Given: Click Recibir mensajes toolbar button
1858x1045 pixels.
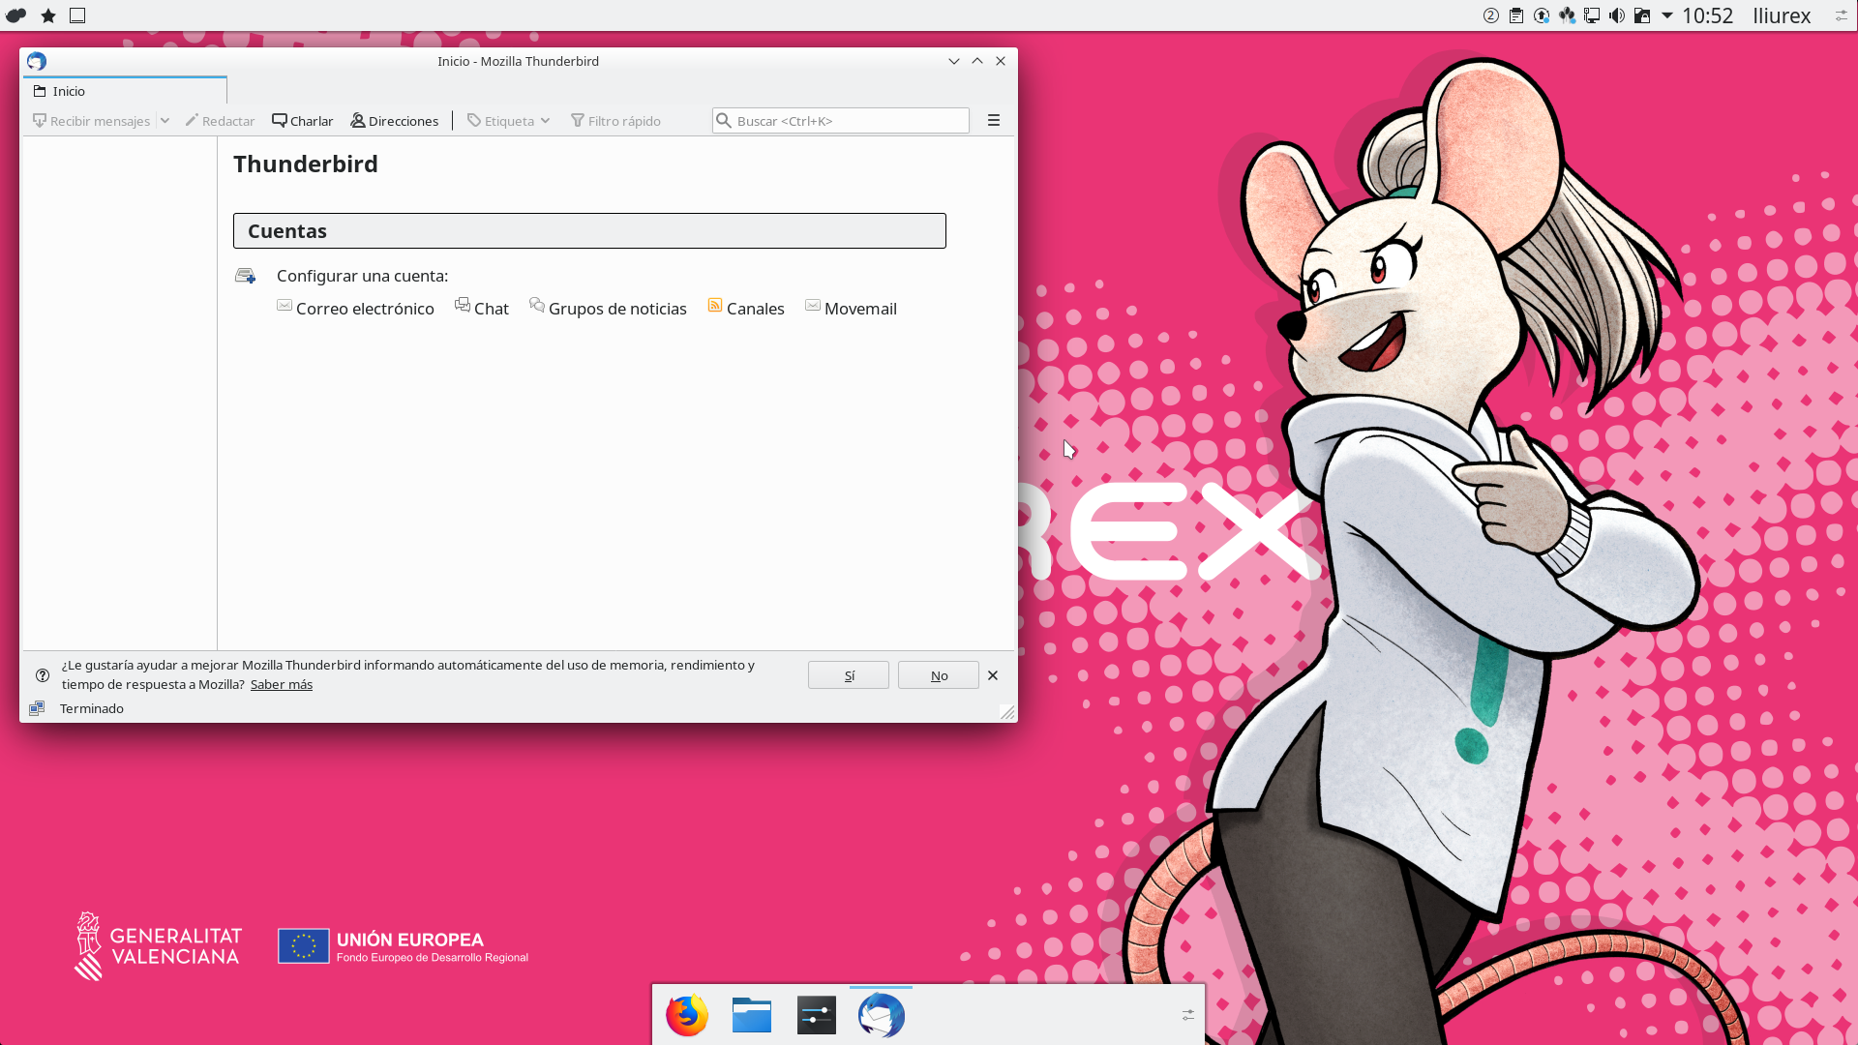Looking at the screenshot, I should click(x=92, y=121).
